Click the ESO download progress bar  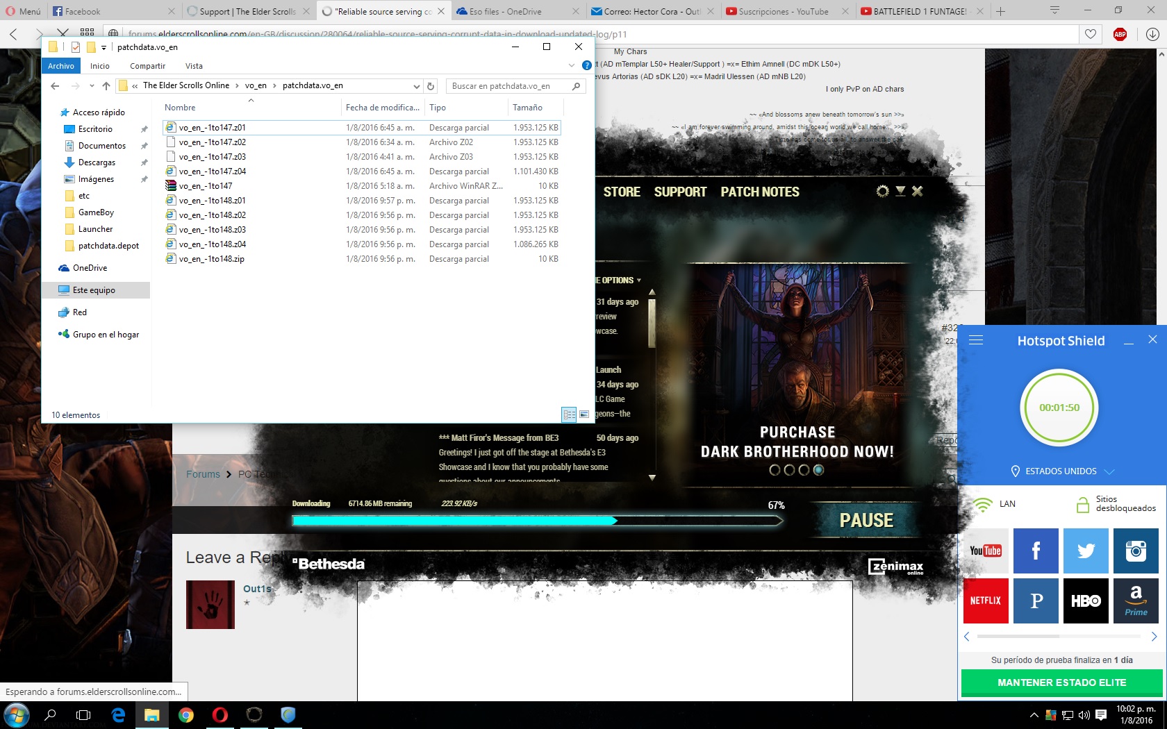[x=538, y=521]
